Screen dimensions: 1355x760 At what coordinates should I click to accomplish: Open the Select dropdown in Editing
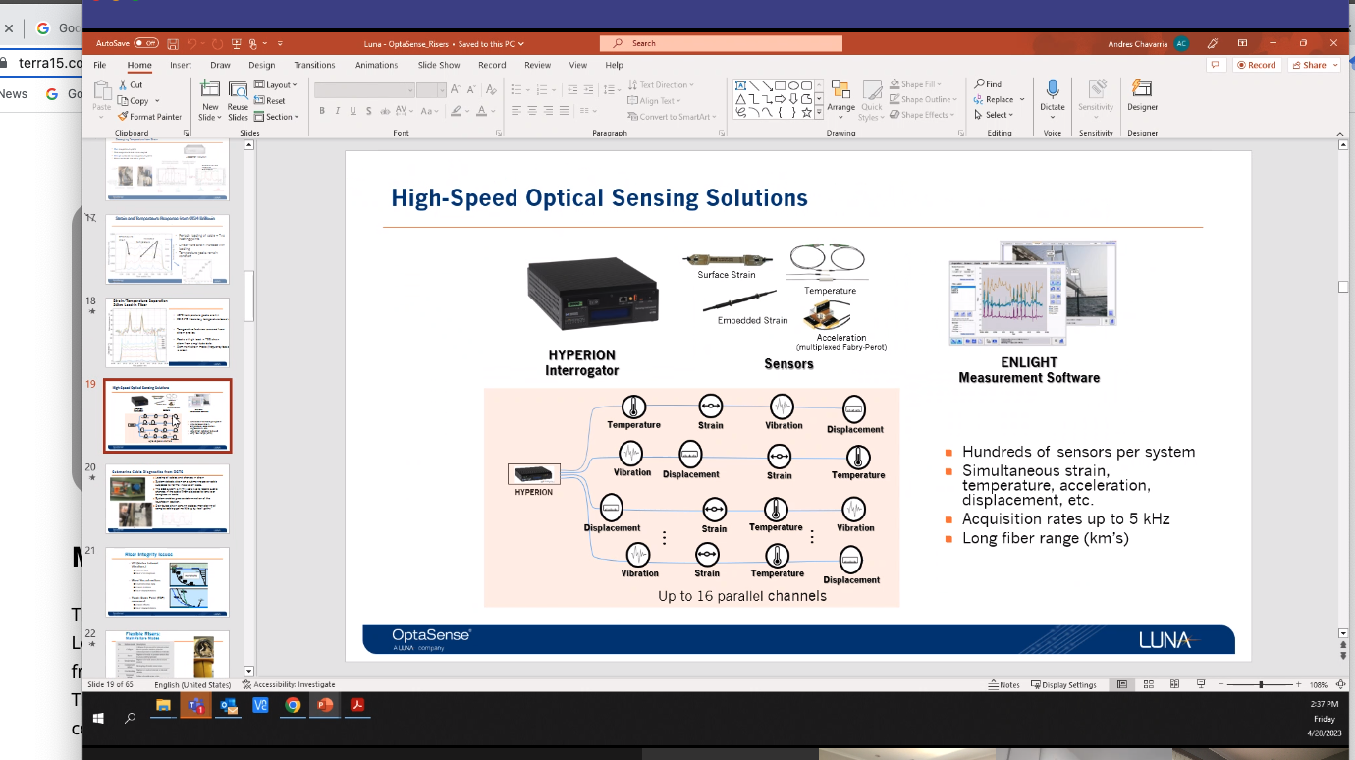pyautogui.click(x=994, y=115)
